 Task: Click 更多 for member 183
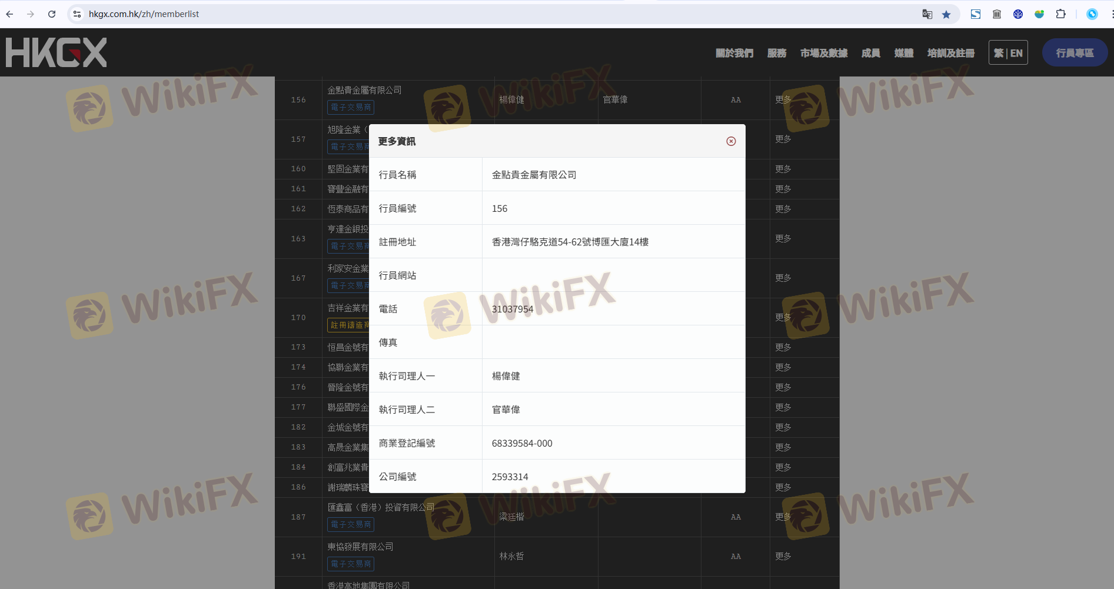[783, 448]
